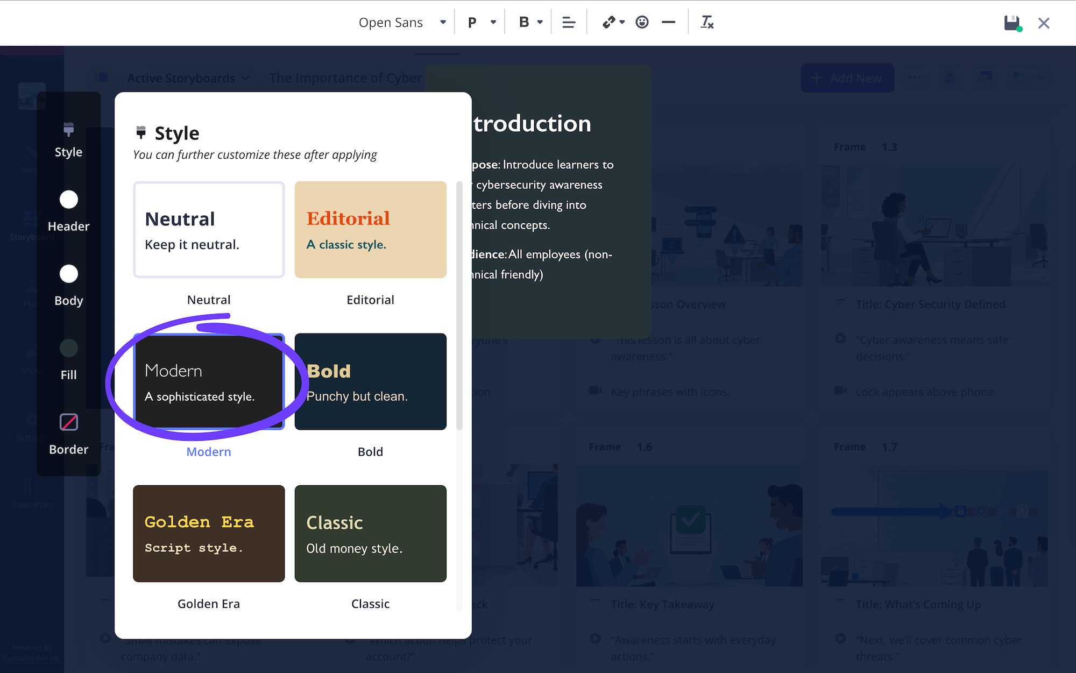Viewport: 1076px width, 673px height.
Task: Open the Style paintbrush panel
Action: [x=68, y=140]
